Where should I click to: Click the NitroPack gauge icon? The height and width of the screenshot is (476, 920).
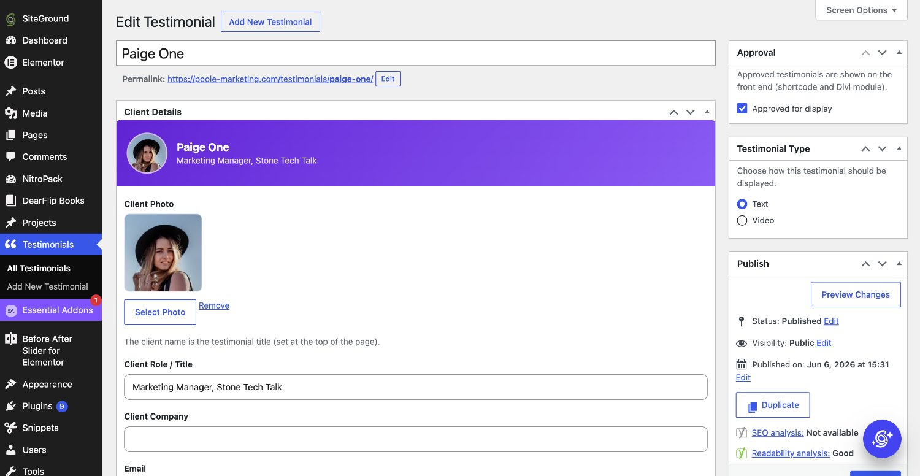pyautogui.click(x=10, y=179)
